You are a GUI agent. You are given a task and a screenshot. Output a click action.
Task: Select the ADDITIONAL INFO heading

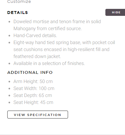point(30,73)
